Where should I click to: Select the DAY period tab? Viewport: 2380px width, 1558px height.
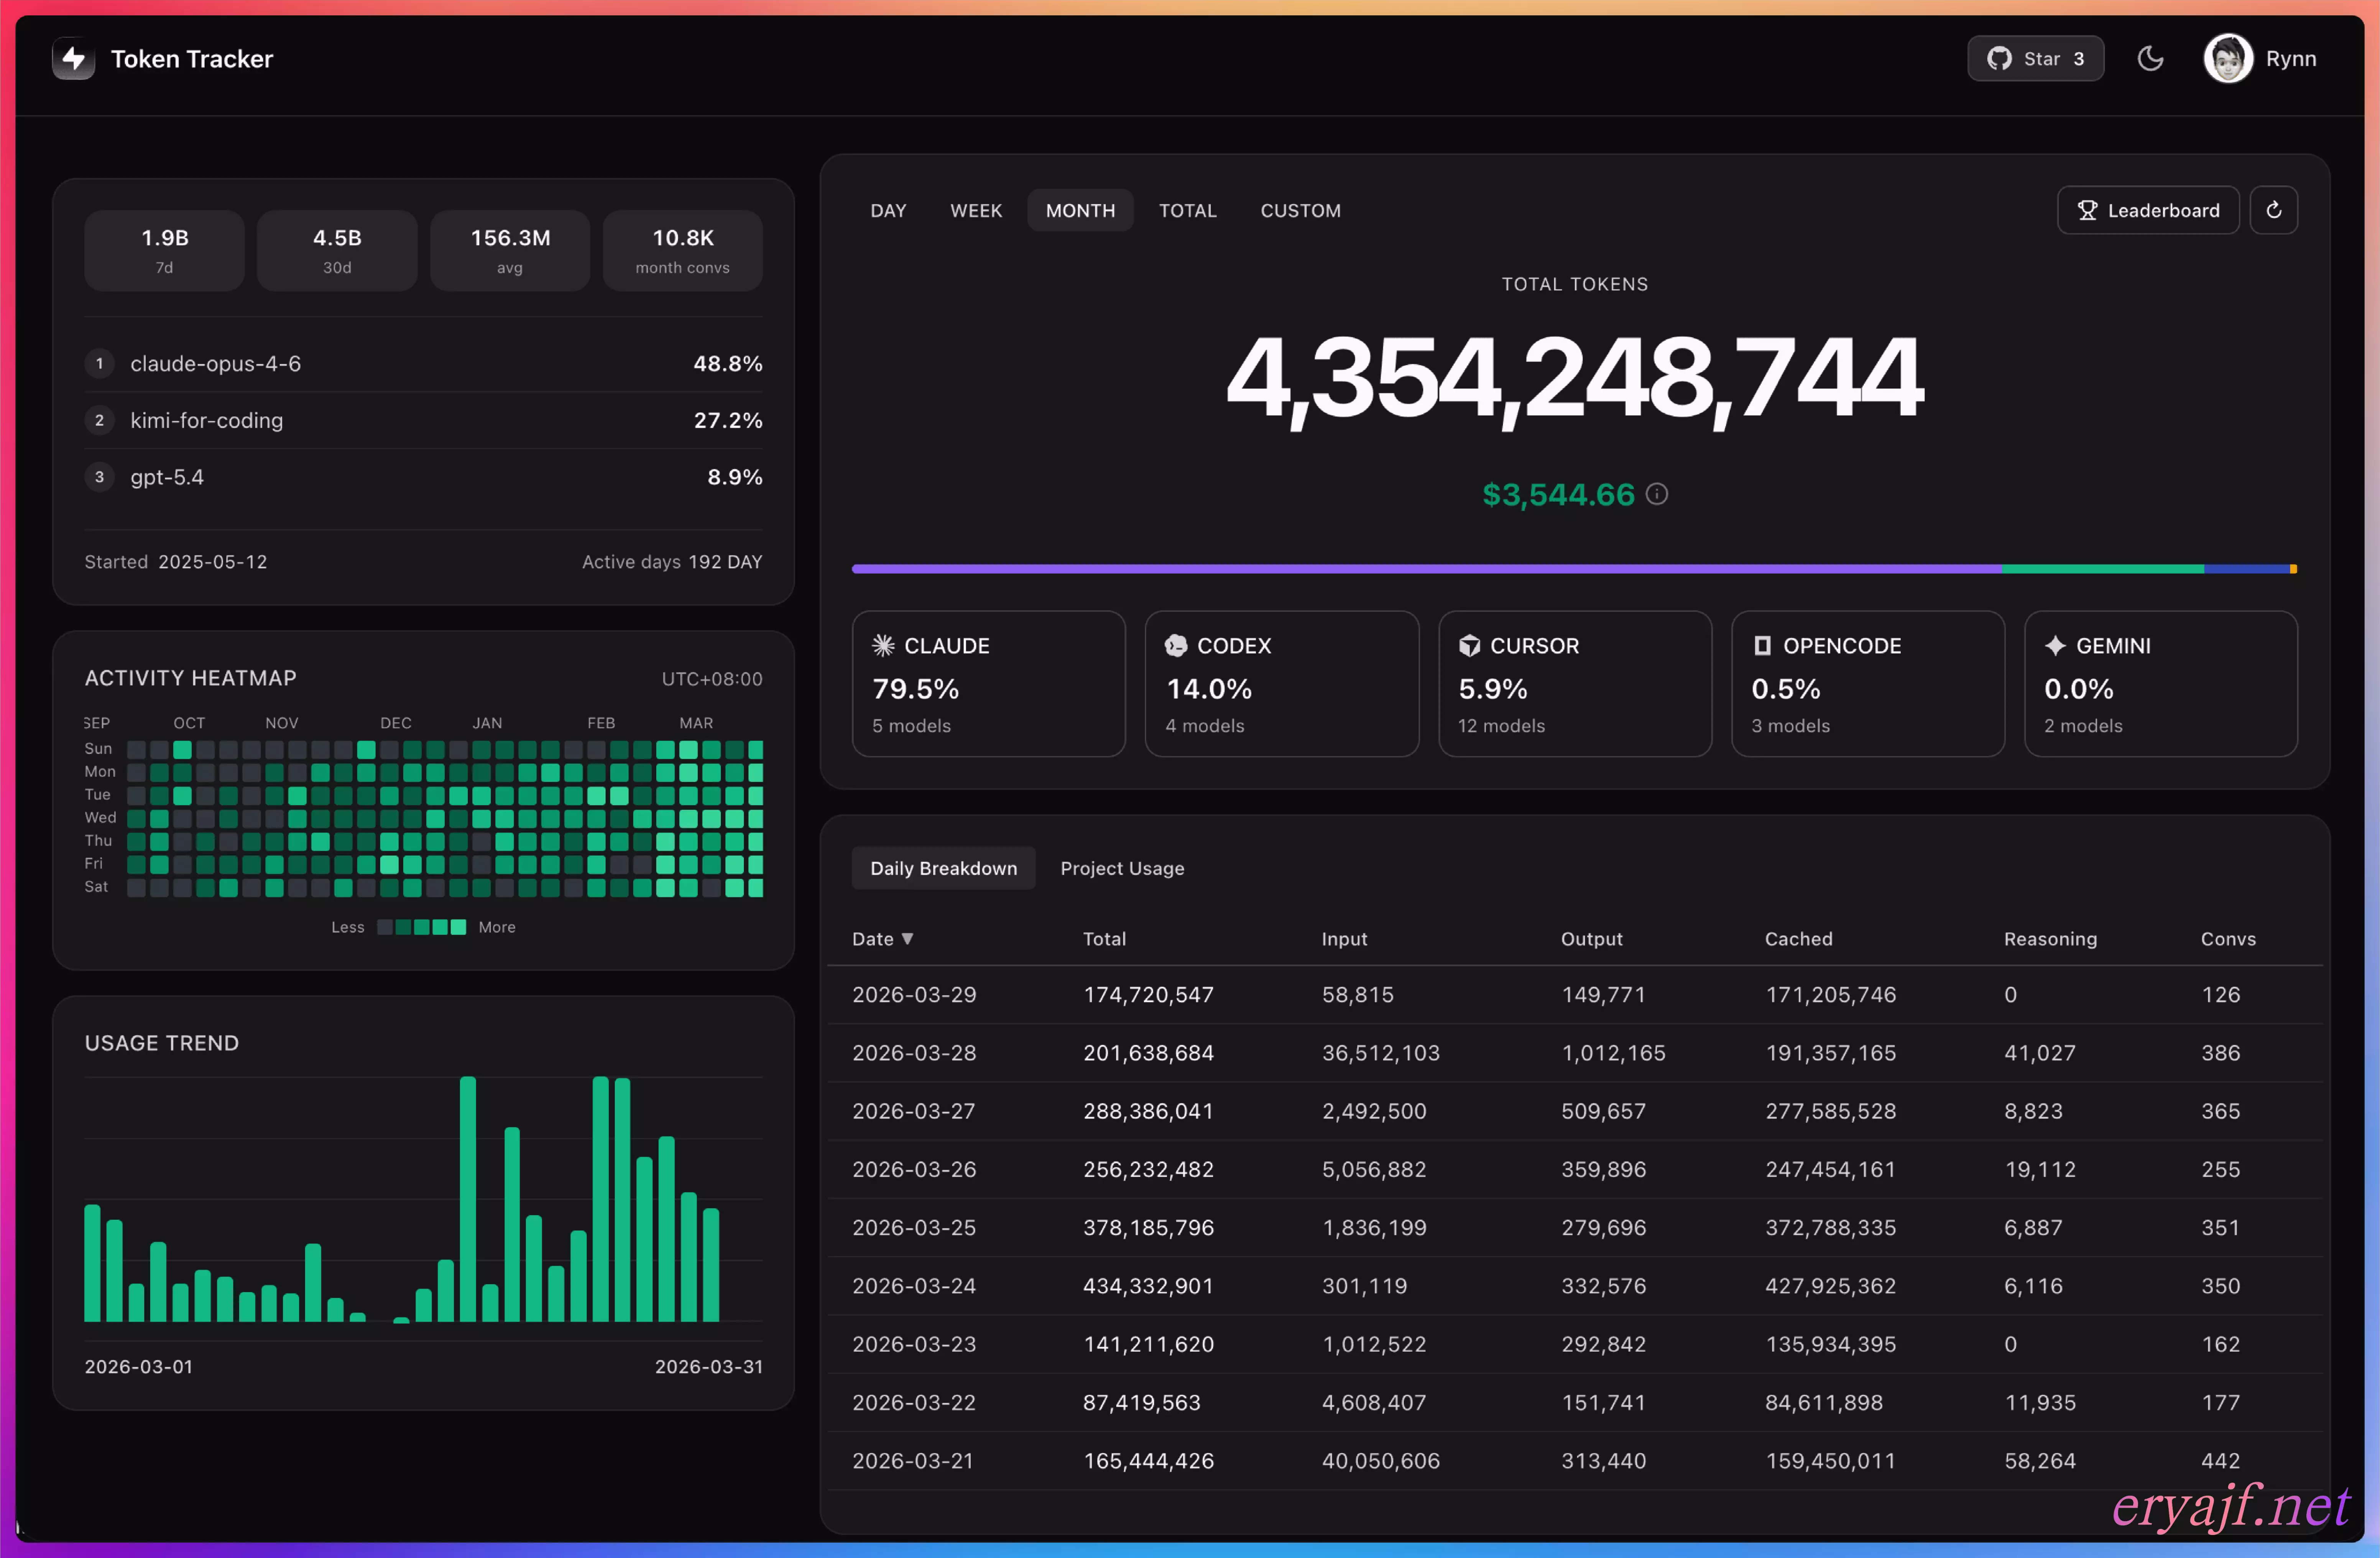(x=888, y=210)
